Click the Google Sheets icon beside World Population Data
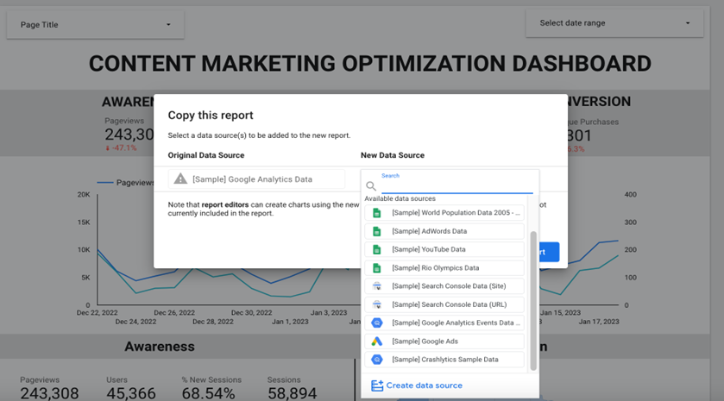 (377, 213)
